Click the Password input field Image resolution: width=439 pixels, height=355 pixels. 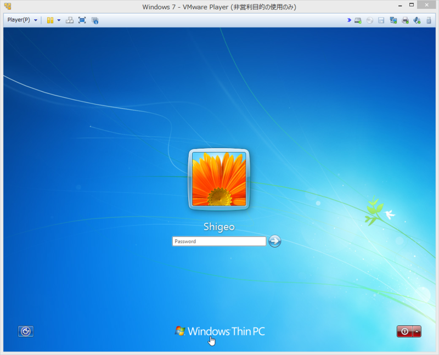(x=219, y=241)
